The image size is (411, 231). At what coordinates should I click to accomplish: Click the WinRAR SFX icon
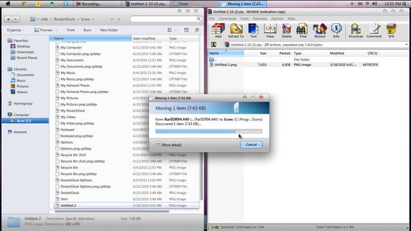pos(391,30)
